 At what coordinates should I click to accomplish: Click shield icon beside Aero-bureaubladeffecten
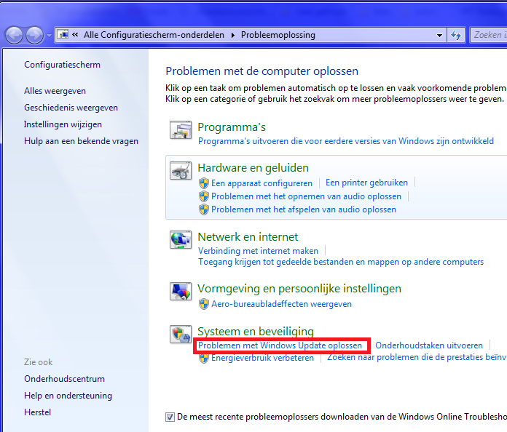tap(204, 304)
